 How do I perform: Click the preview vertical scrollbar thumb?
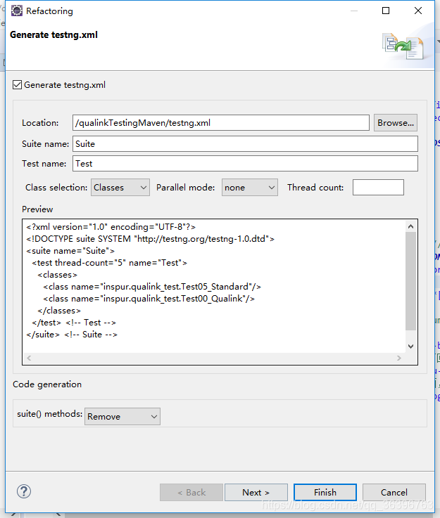(x=410, y=281)
